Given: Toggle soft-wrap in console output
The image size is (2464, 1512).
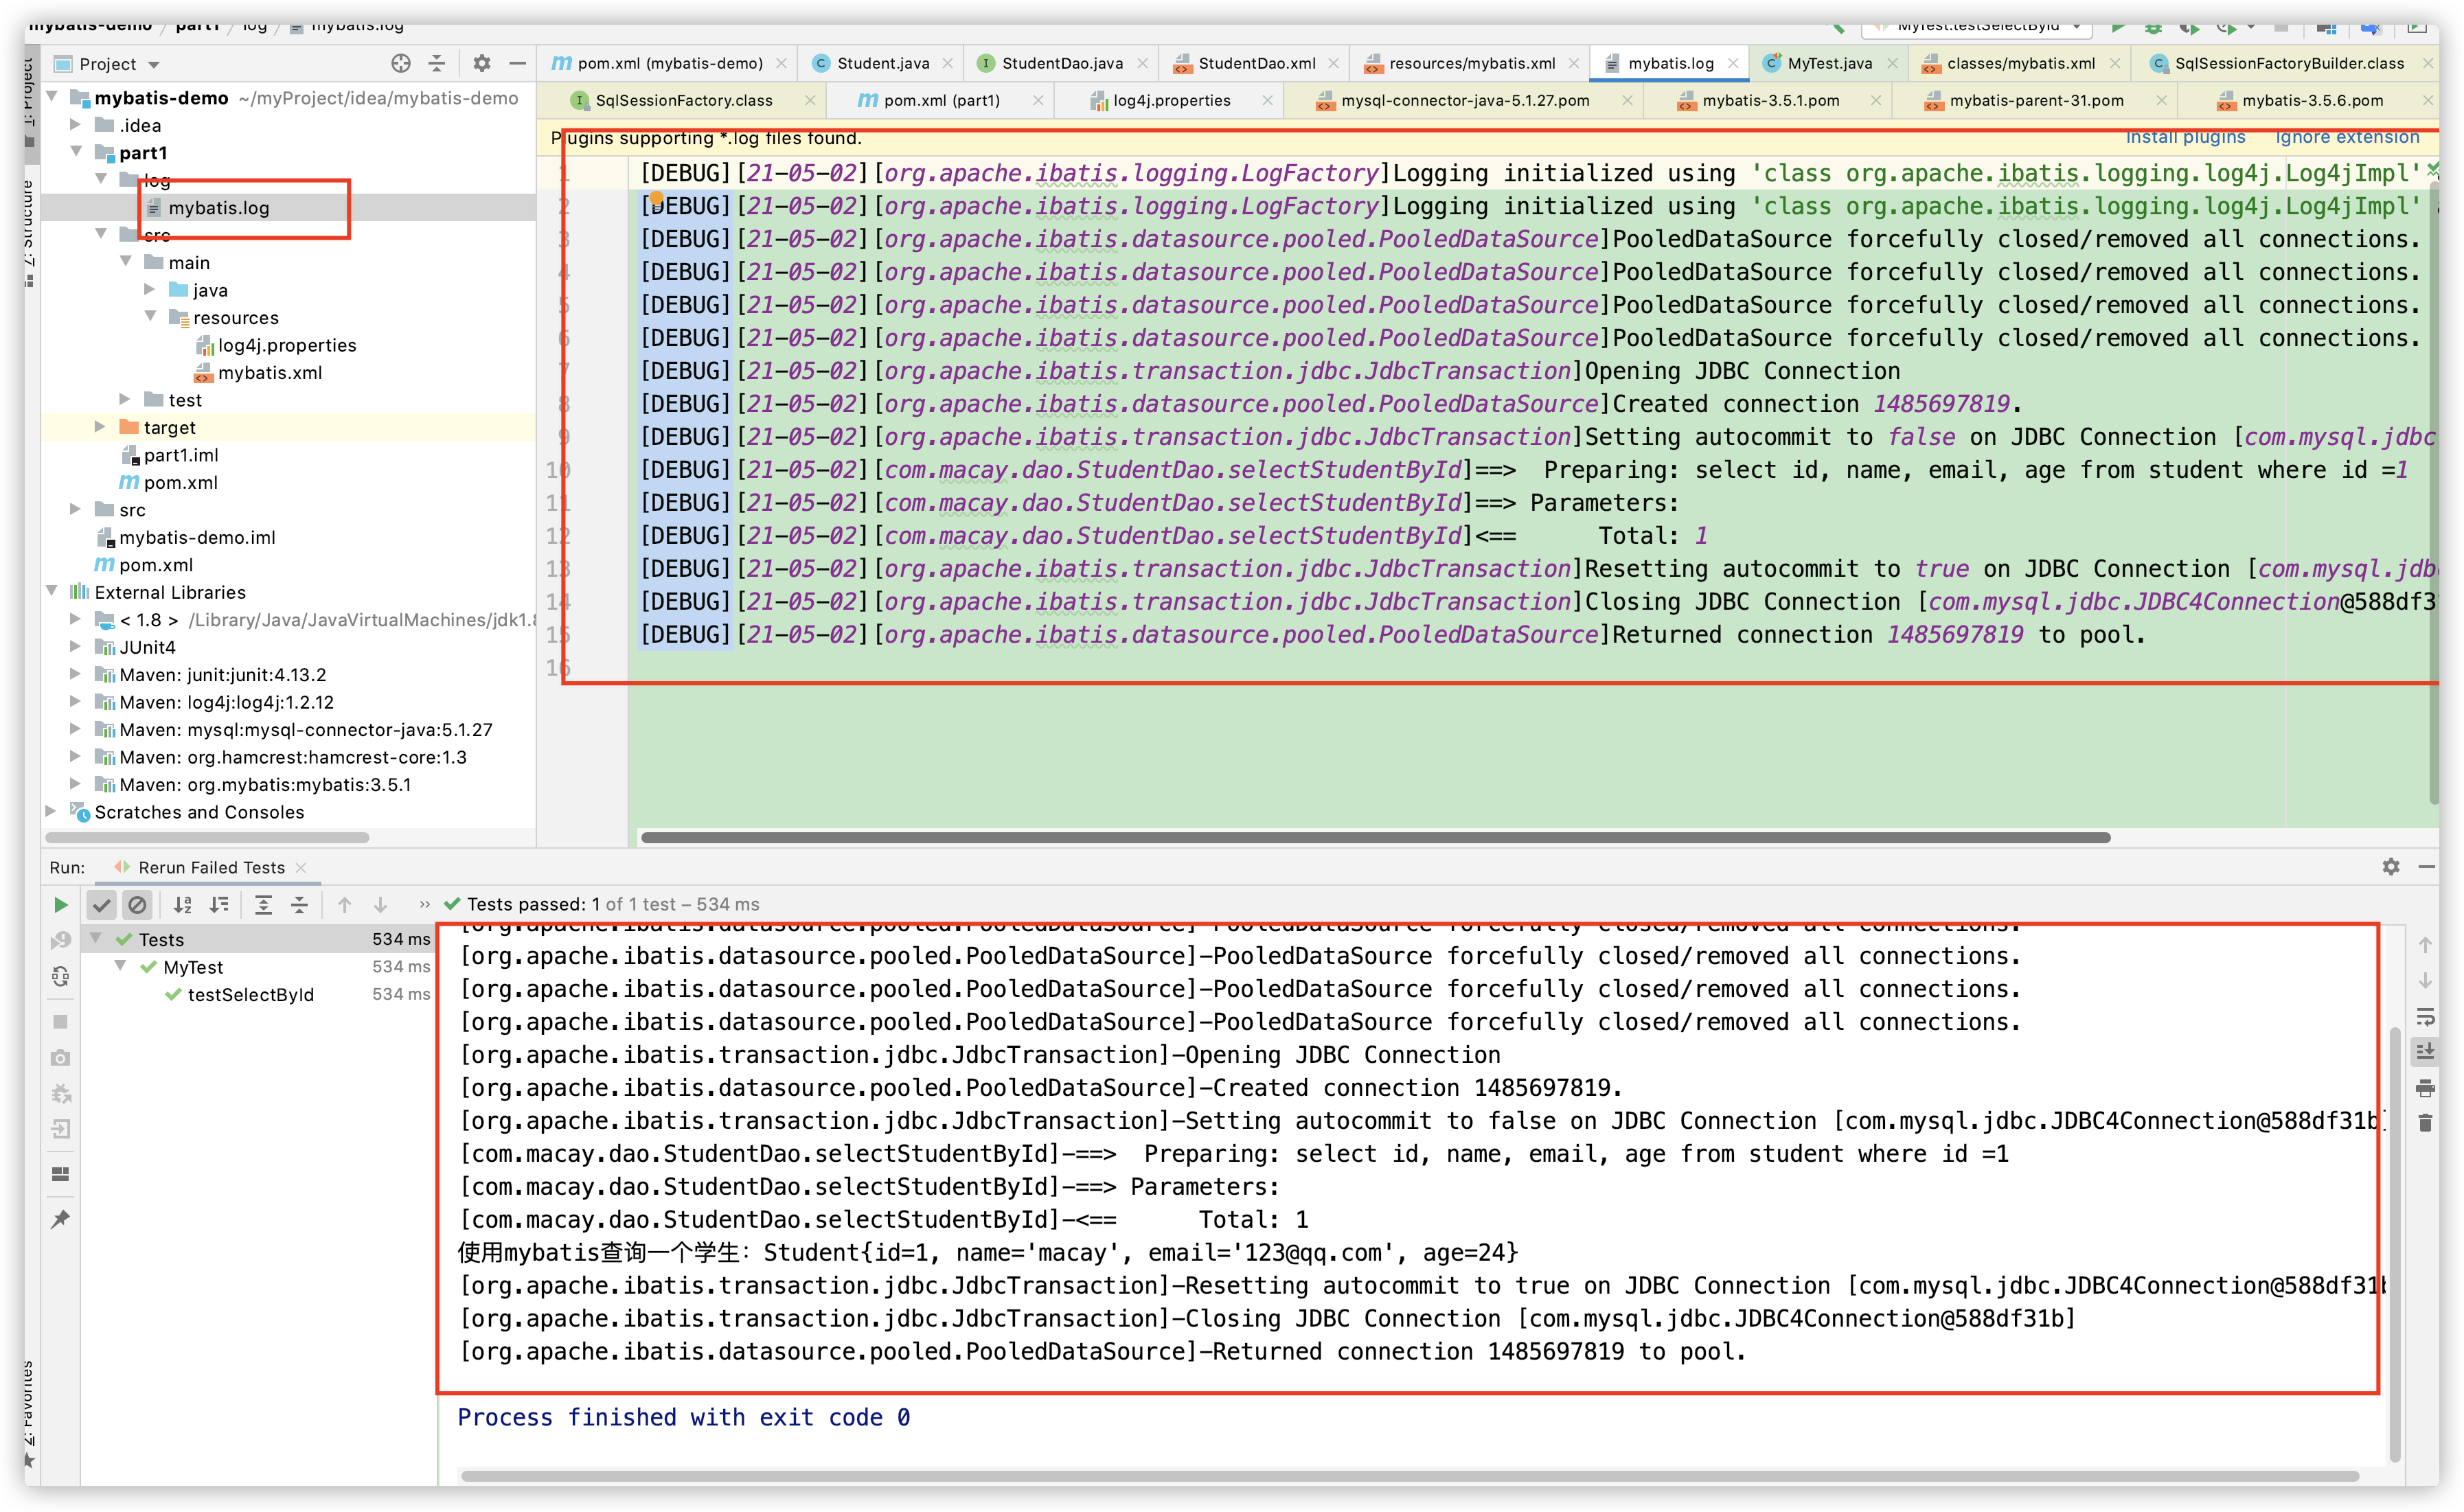Looking at the screenshot, I should coord(2425,1017).
